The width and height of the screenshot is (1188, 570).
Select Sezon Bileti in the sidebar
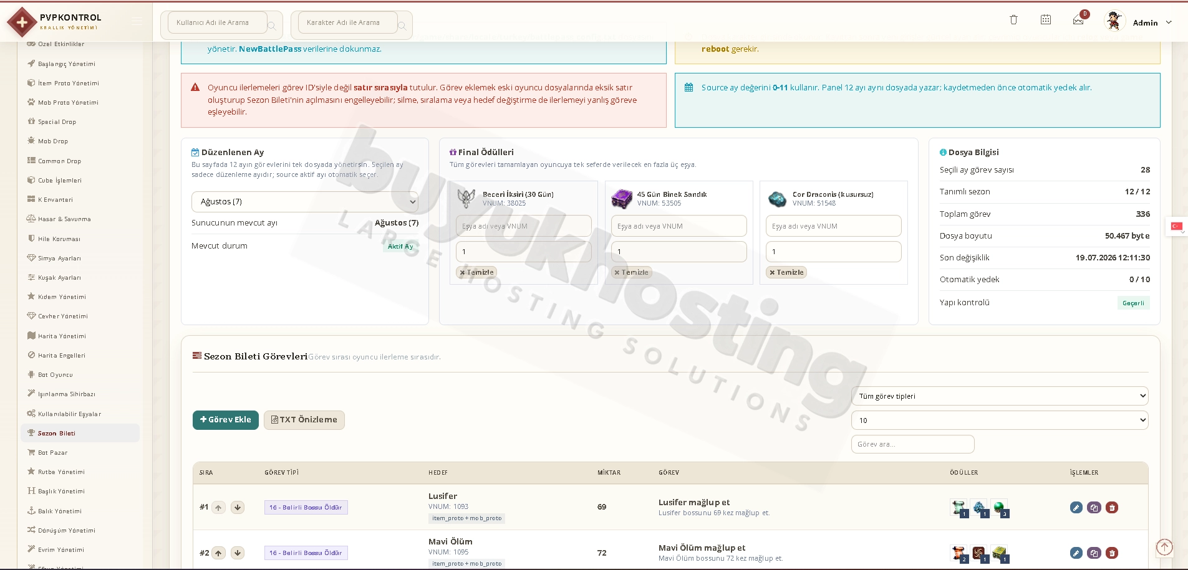tap(80, 433)
